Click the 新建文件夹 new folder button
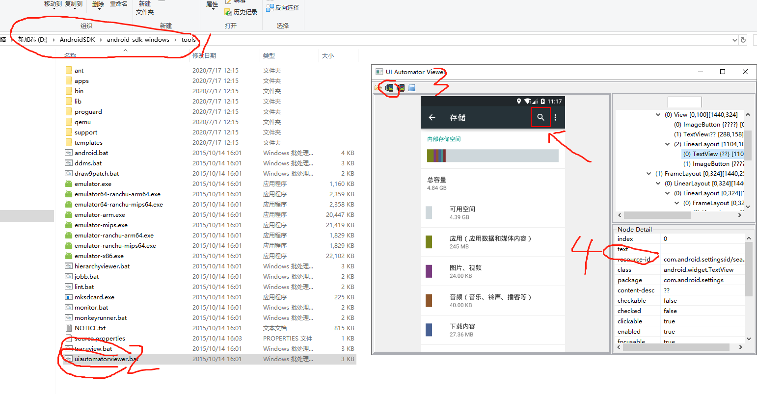This screenshot has height=394, width=757. coord(145,8)
